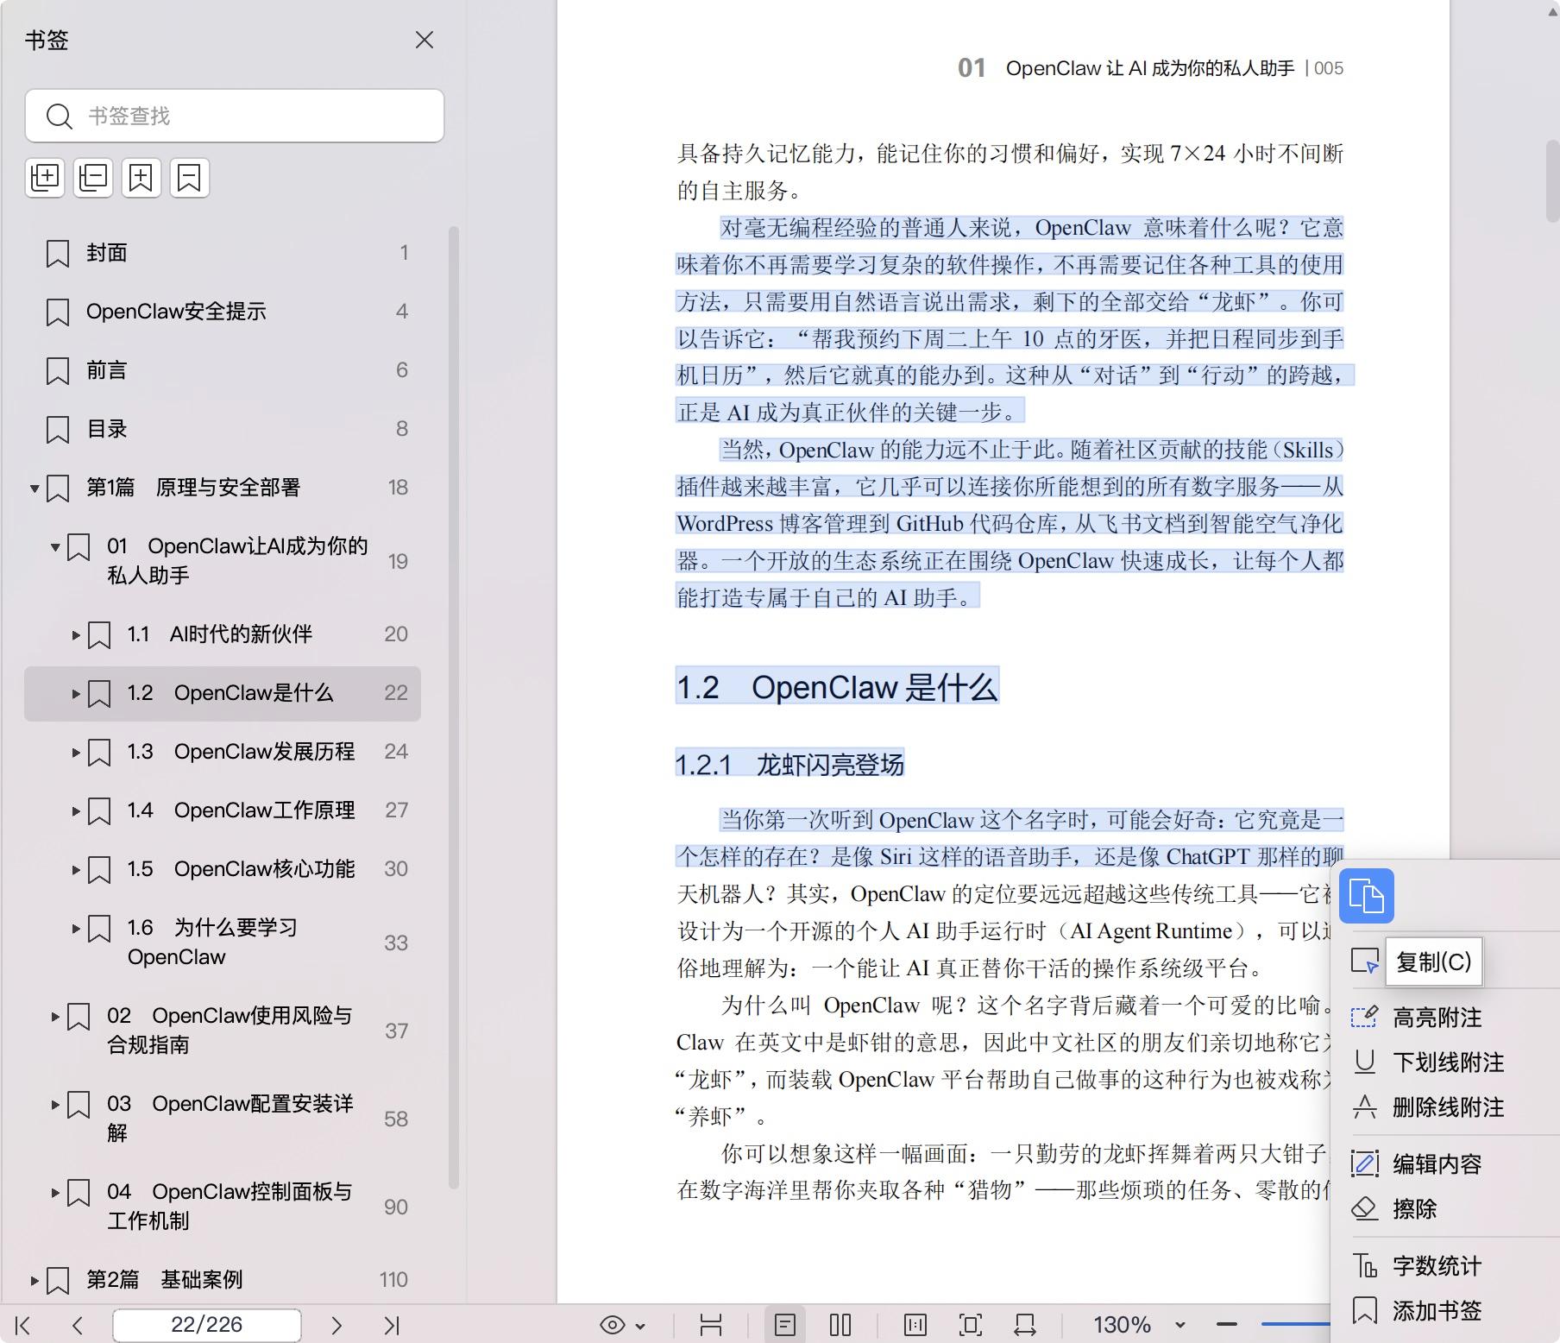
Task: Click bookmark icon beside 1.5 OpenClaw核心功能
Action: [x=99, y=870]
